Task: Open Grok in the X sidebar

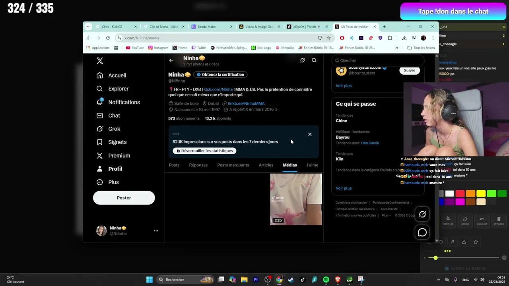Action: pos(109,129)
